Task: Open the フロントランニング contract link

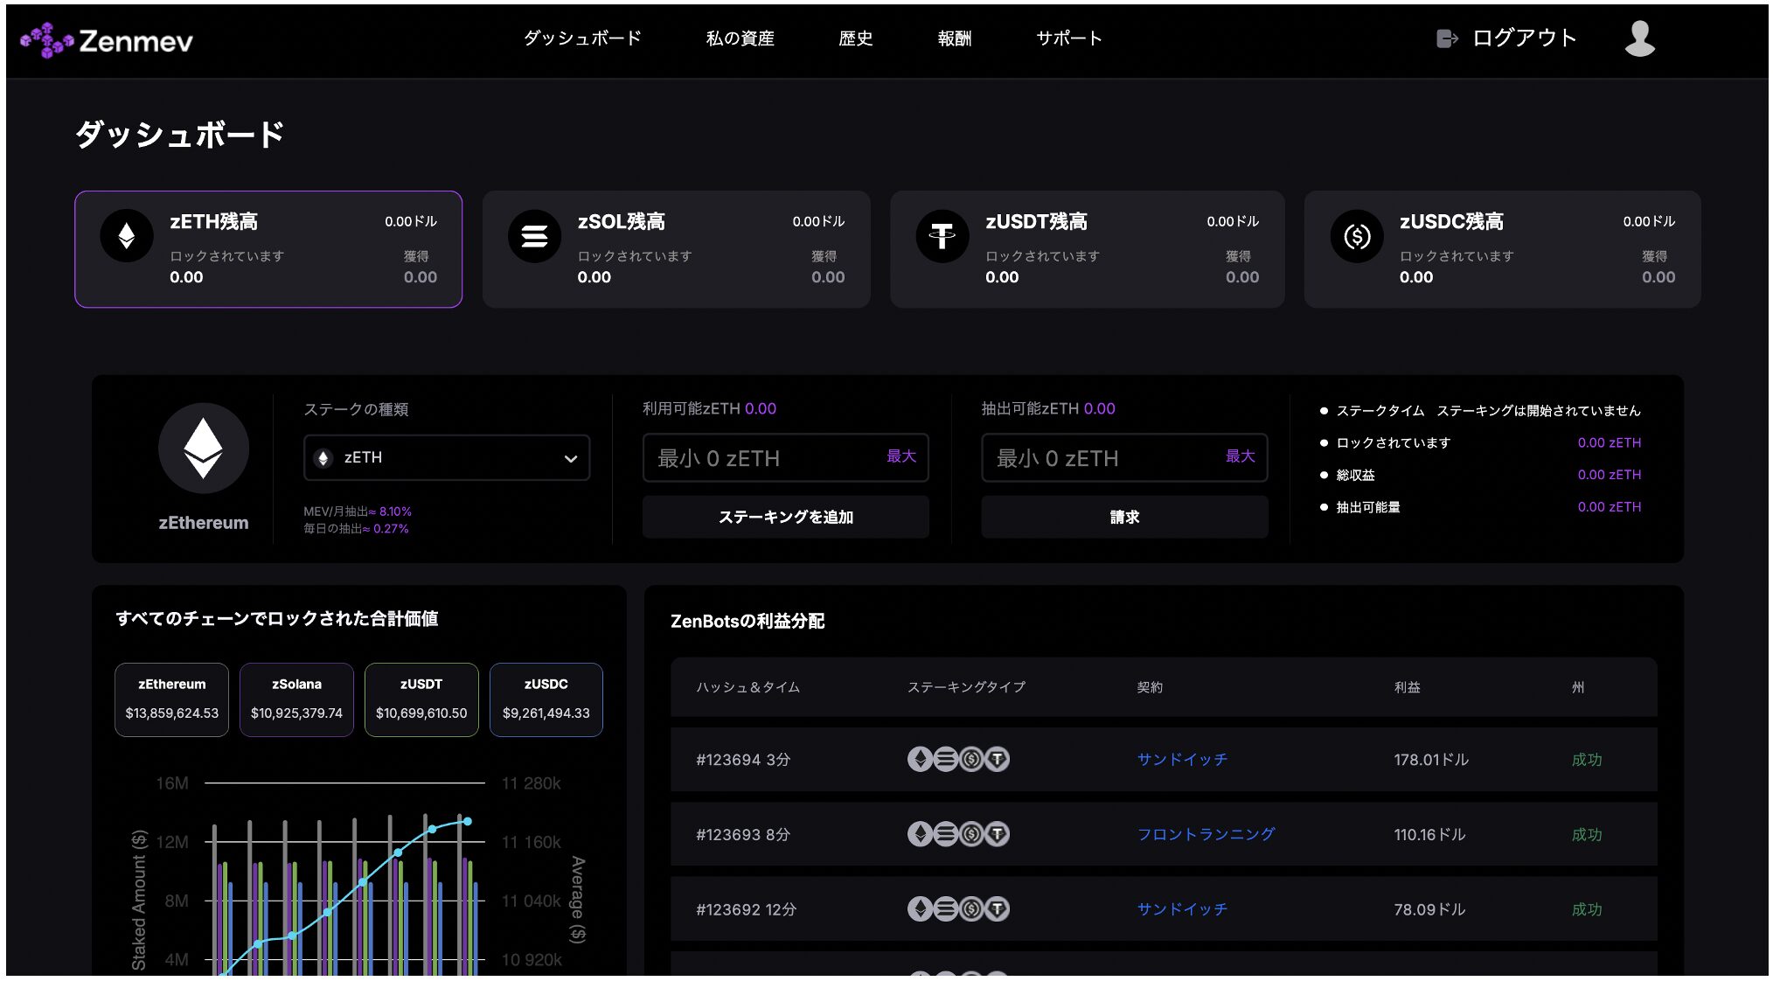Action: click(x=1206, y=834)
